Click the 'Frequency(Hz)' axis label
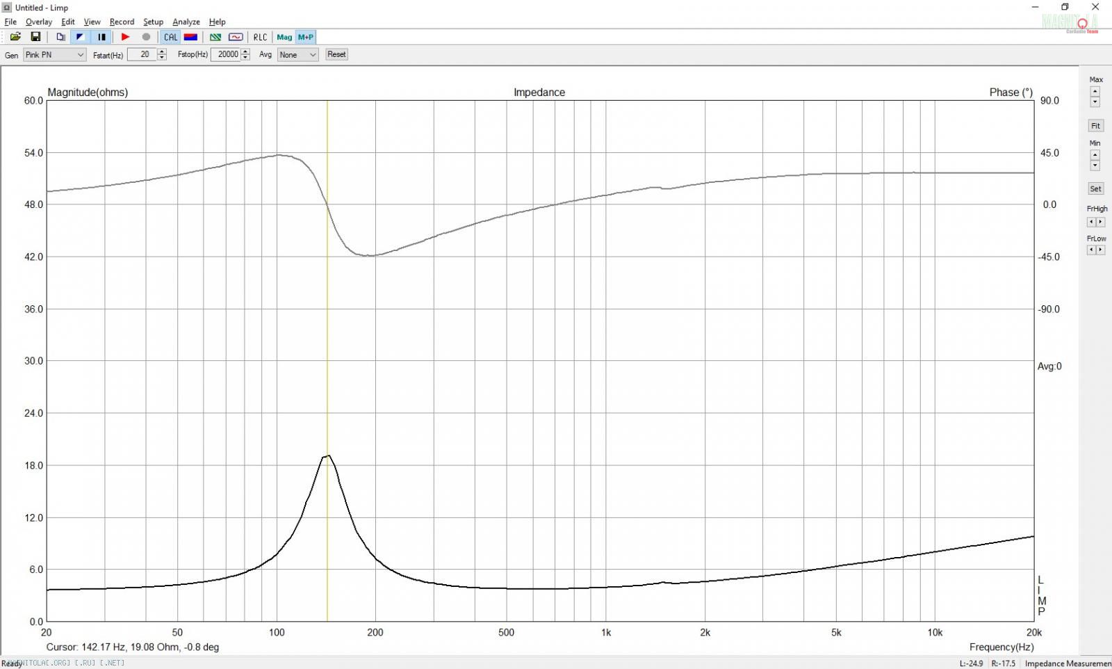Screen dimensions: 1112x669 pos(1001,647)
